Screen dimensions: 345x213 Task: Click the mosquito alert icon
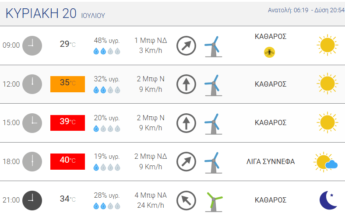[x=269, y=52]
